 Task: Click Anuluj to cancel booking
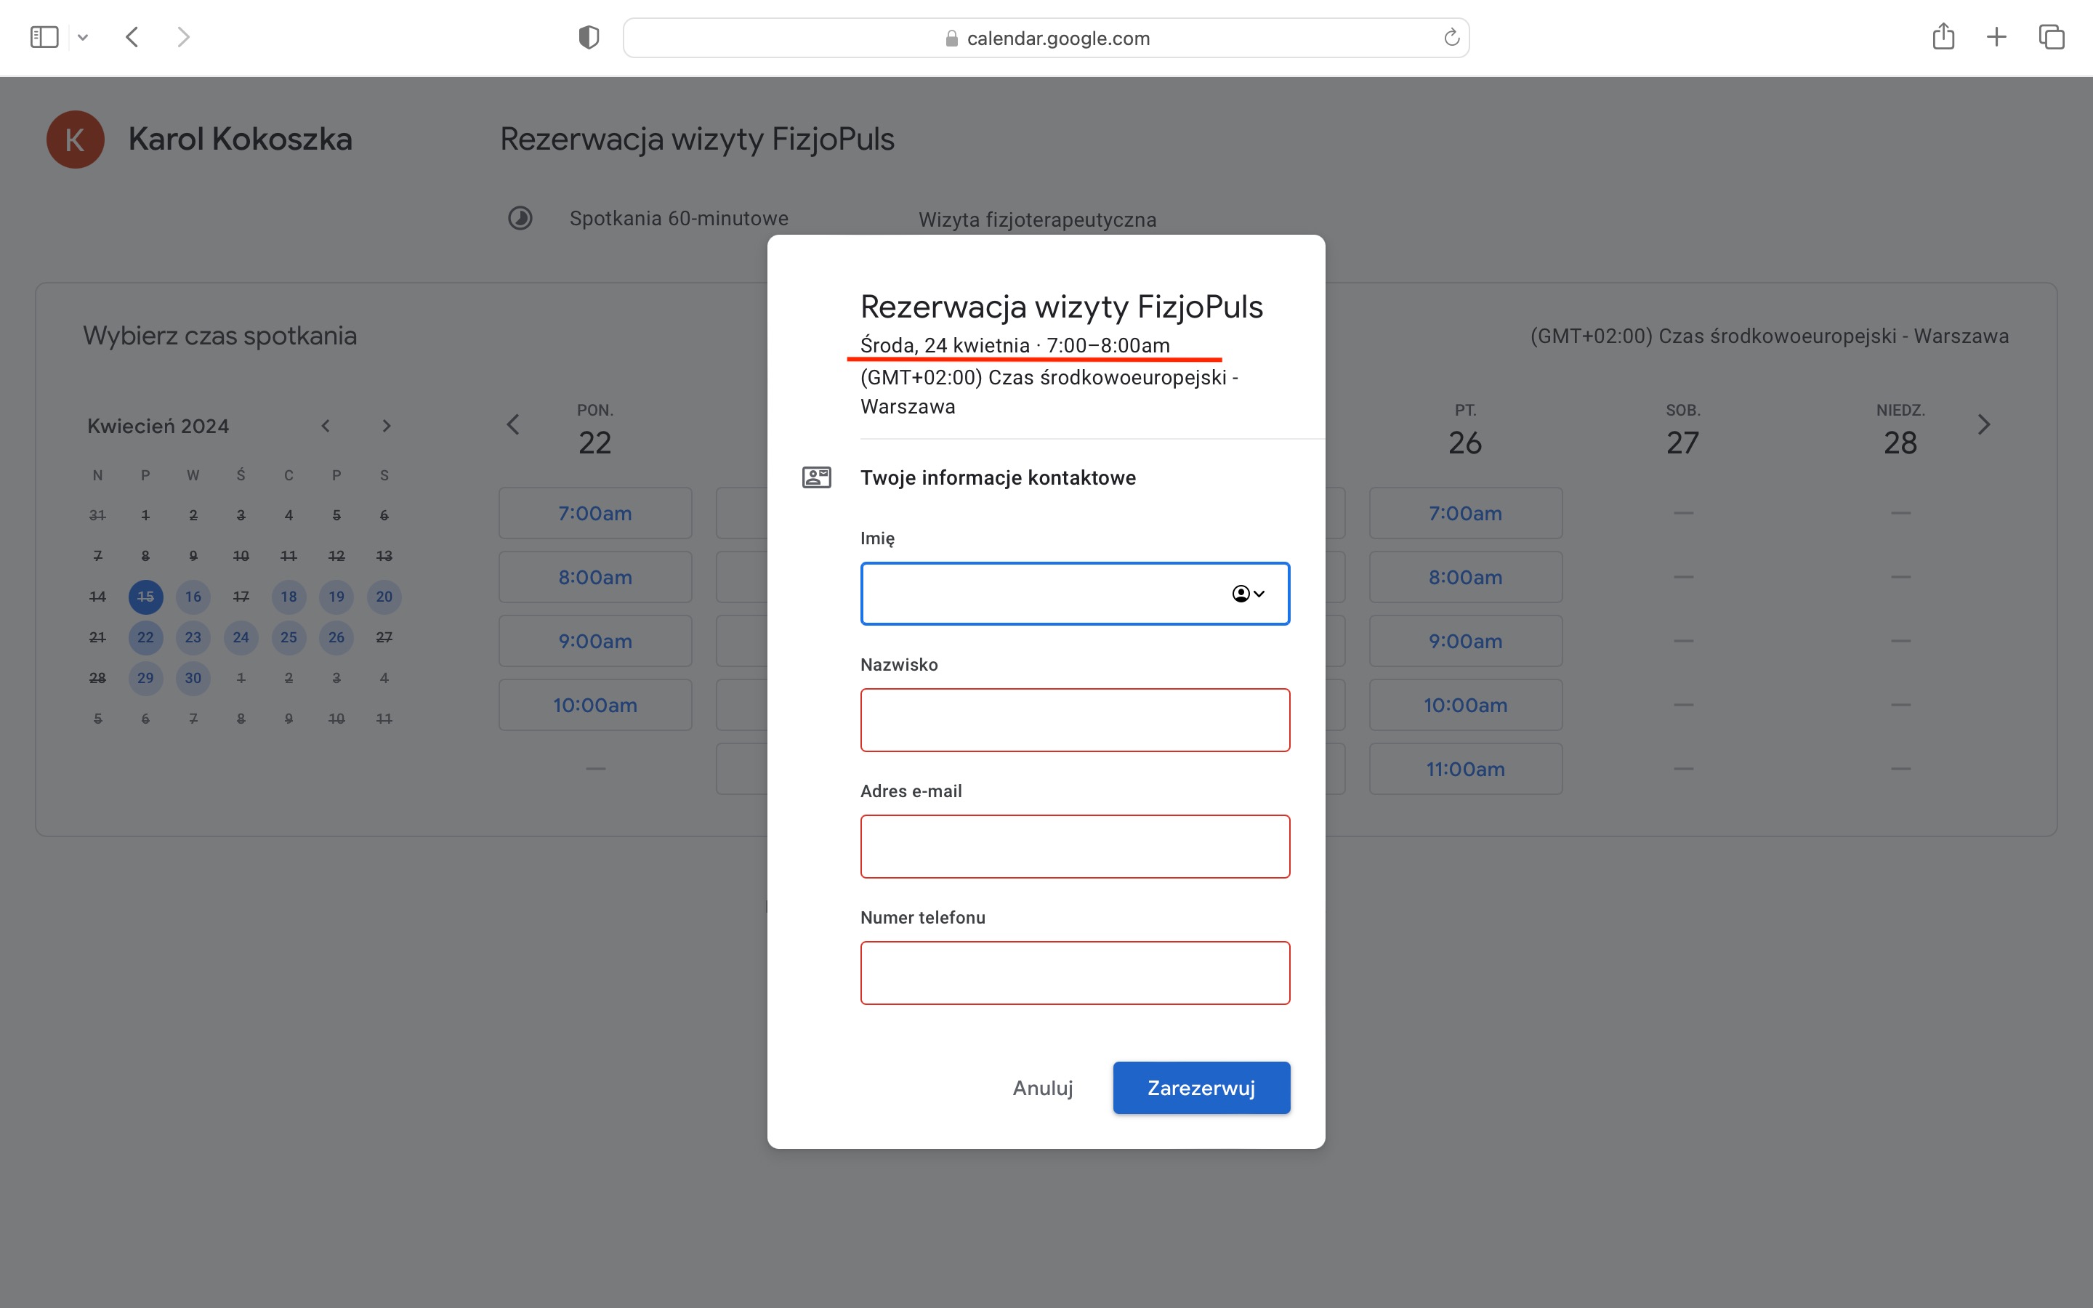[x=1043, y=1087]
